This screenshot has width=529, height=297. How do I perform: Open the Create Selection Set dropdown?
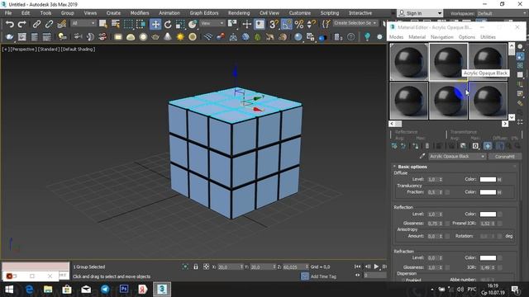point(355,23)
